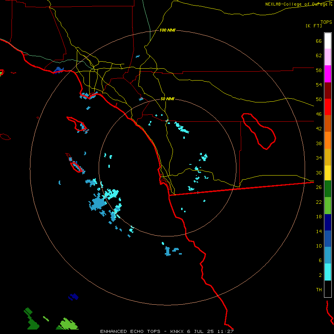Click the gold legend swatch
This screenshot has height=334, width=334.
pos(328,157)
